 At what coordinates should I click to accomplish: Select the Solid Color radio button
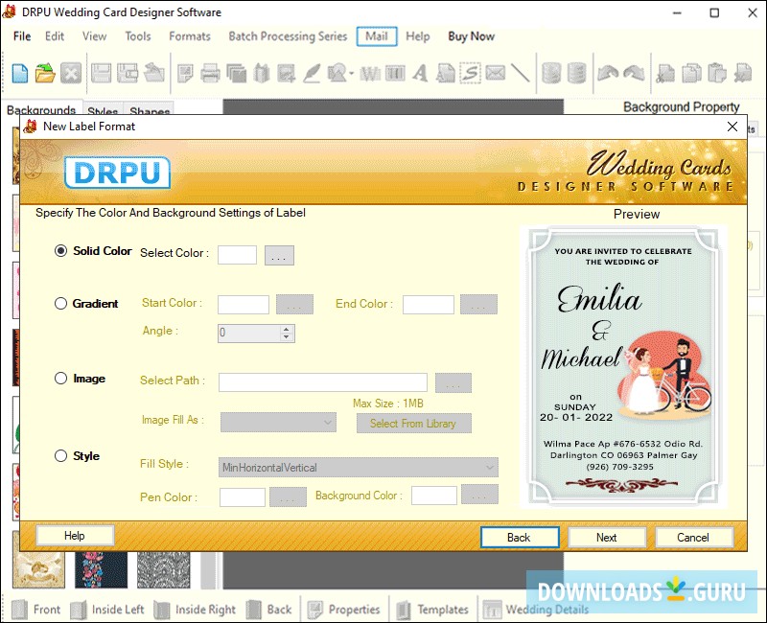(x=59, y=250)
